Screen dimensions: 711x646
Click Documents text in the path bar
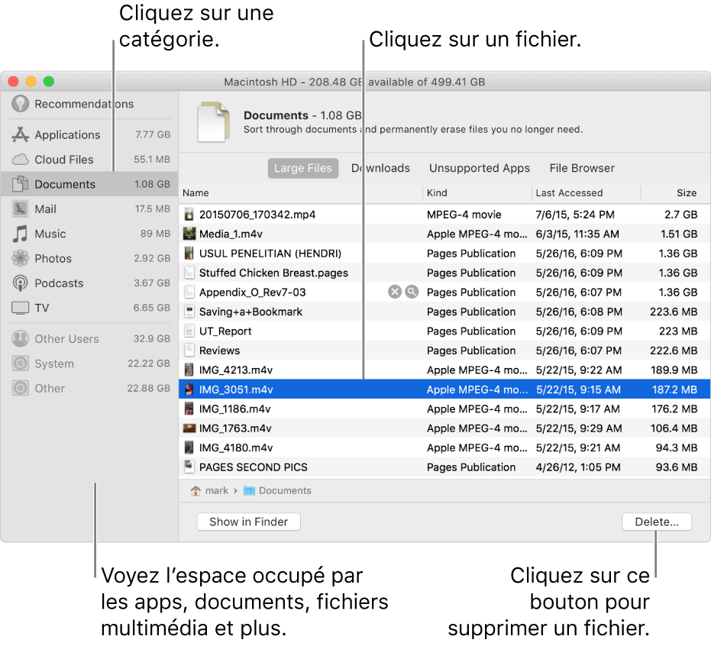click(285, 490)
